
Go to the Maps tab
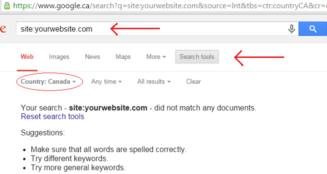(123, 57)
